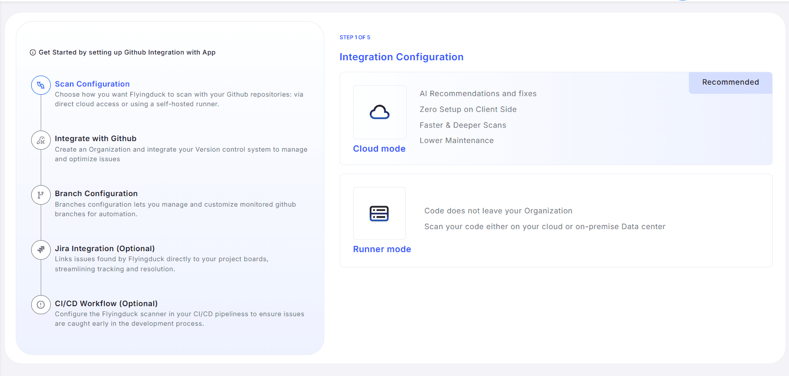Click the server icon for Runner mode

pyautogui.click(x=379, y=213)
